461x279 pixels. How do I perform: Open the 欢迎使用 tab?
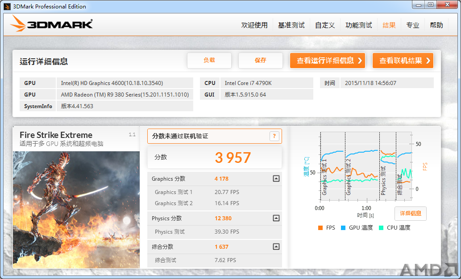[254, 25]
